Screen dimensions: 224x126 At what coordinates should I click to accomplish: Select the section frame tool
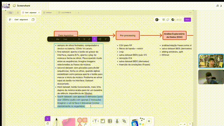103,121
